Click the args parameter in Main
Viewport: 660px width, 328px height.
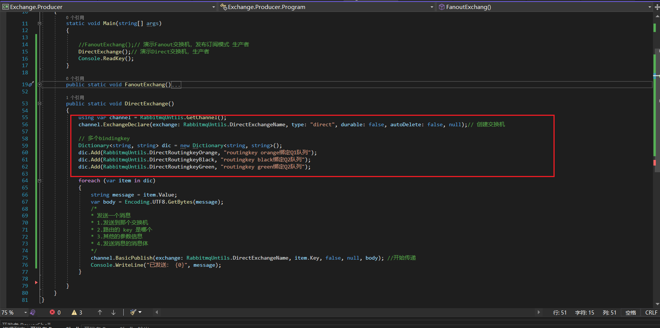click(152, 24)
